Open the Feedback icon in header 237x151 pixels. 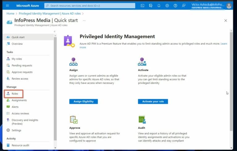click(184, 6)
